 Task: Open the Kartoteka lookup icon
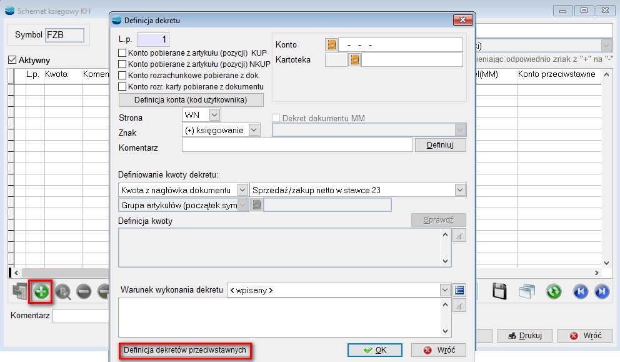(354, 60)
